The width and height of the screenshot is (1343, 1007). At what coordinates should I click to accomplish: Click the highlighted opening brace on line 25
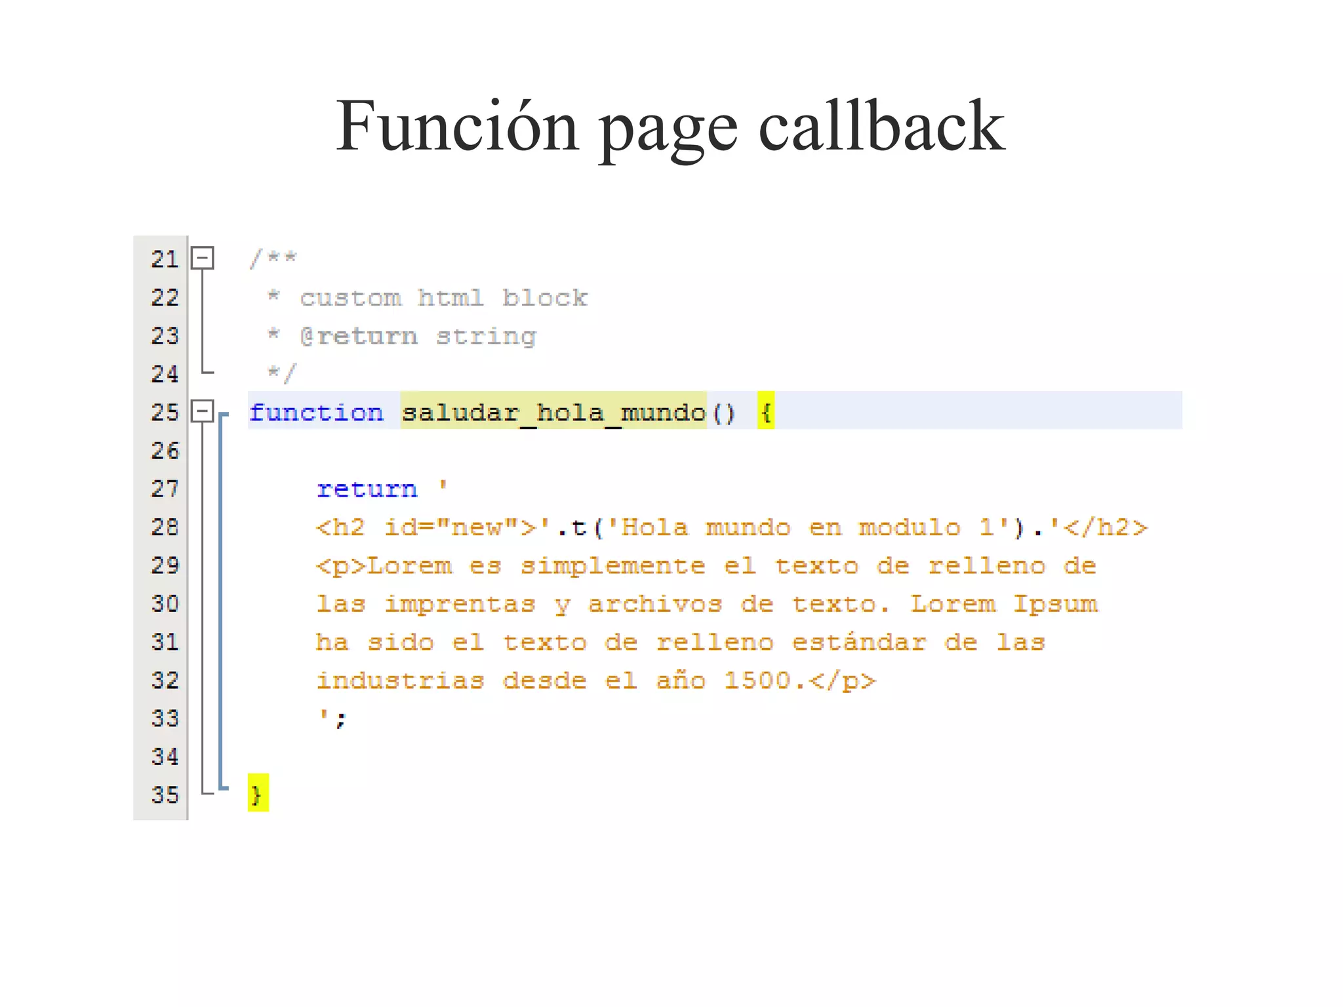coord(766,411)
